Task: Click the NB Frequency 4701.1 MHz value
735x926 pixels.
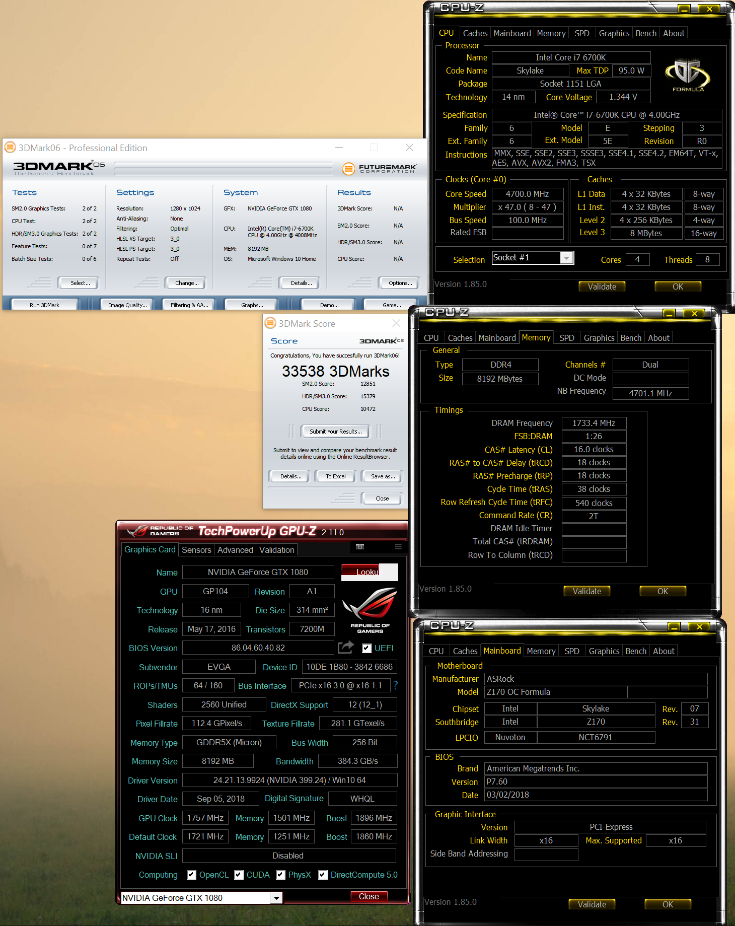Action: [650, 393]
